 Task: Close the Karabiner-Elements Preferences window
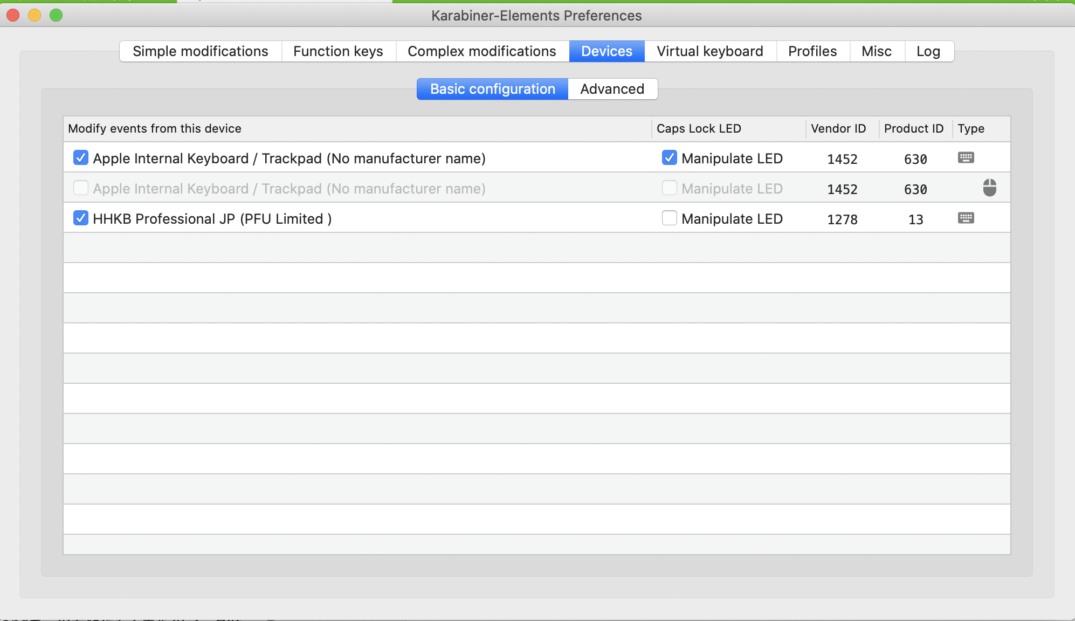[x=13, y=15]
